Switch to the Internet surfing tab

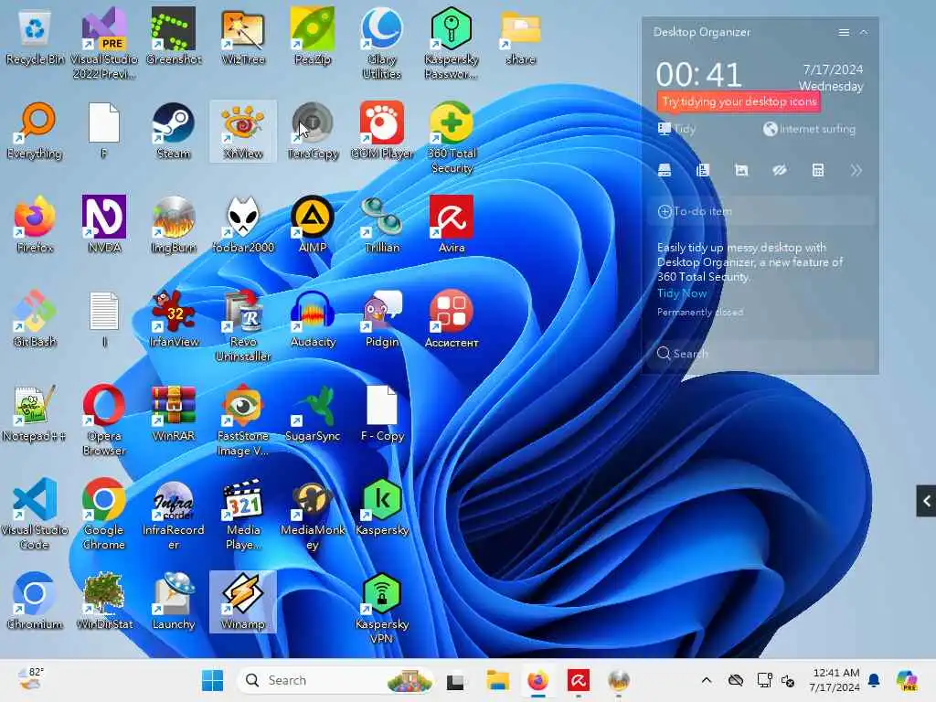[810, 129]
